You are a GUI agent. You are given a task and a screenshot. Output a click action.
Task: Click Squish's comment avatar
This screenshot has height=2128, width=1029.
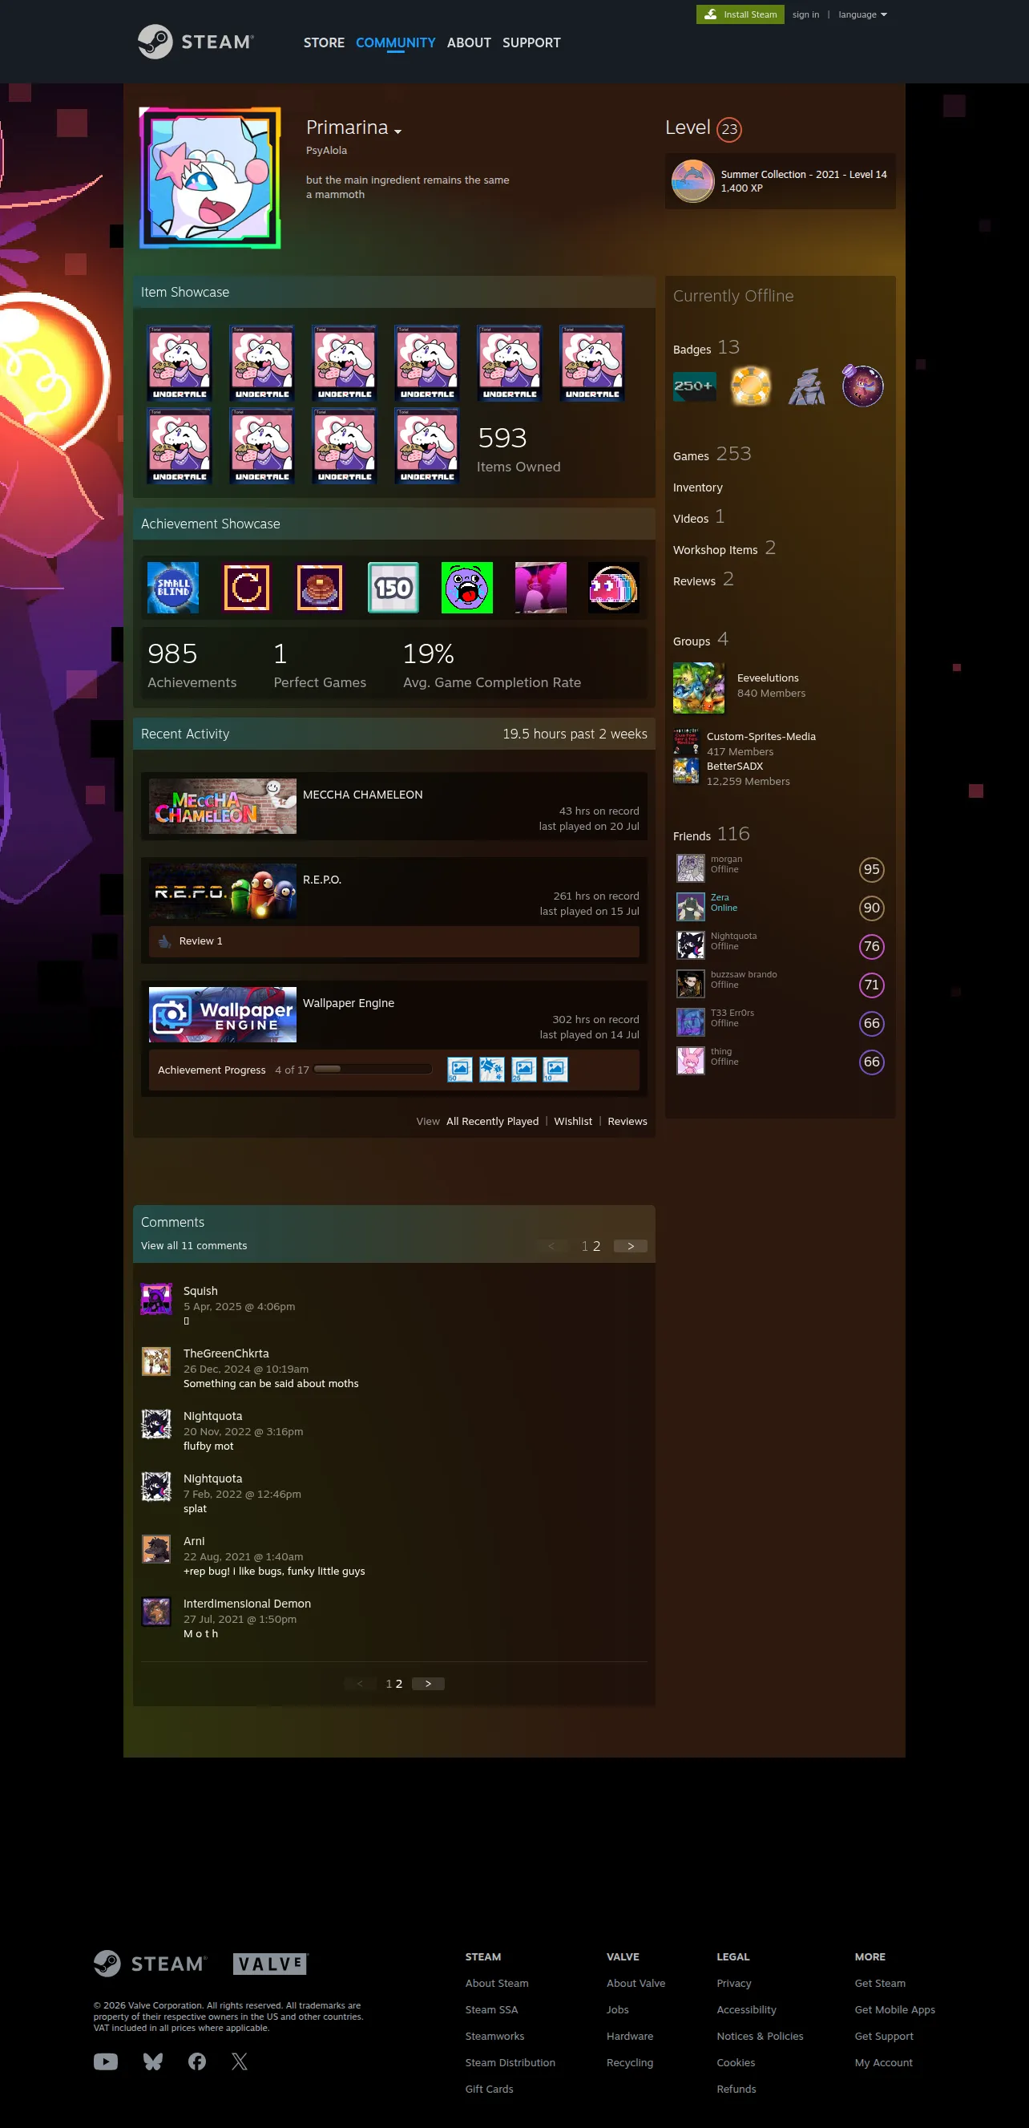(156, 1299)
